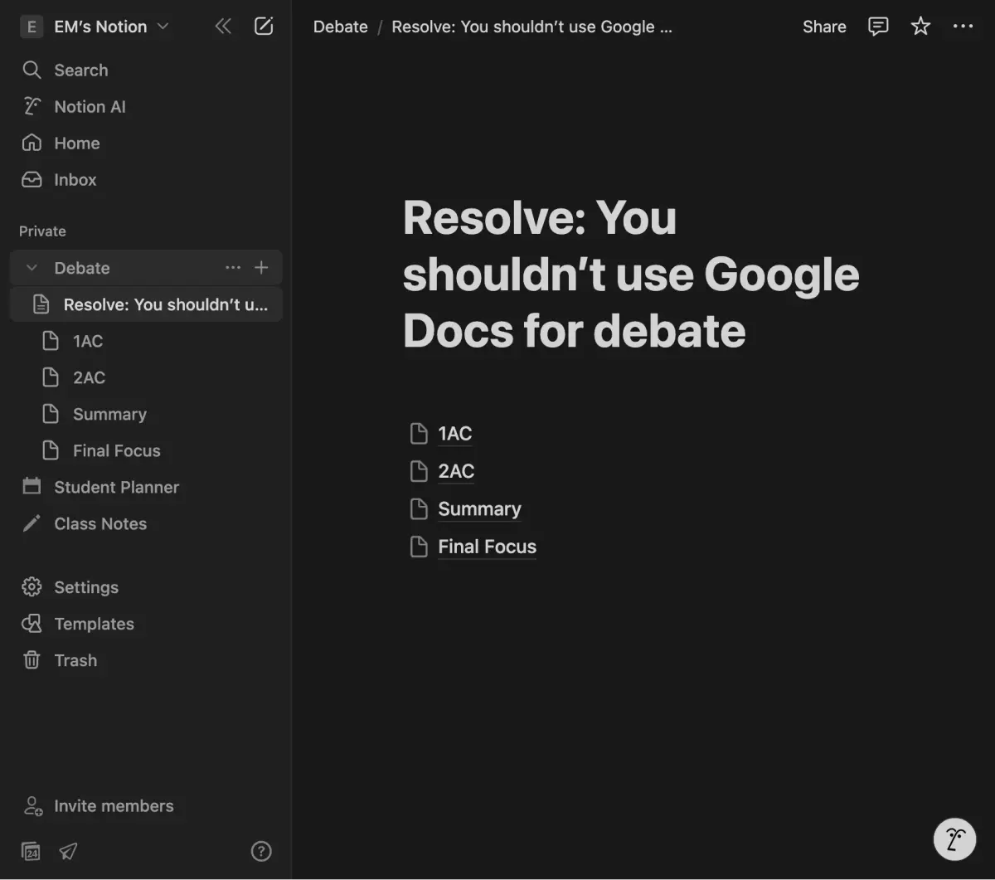
Task: Open the comments icon in top bar
Action: 878,27
